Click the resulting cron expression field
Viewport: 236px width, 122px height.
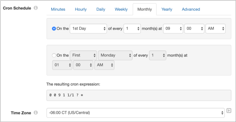coord(139,95)
